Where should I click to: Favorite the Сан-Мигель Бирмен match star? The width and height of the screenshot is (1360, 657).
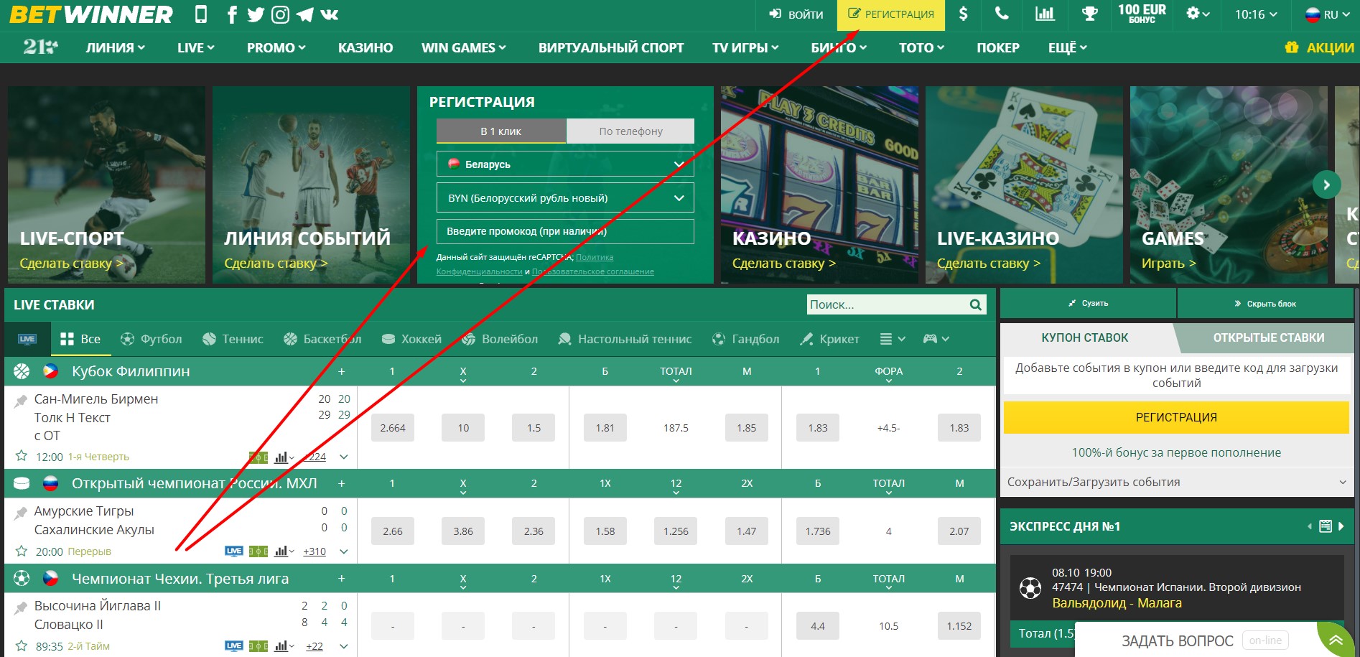[22, 456]
